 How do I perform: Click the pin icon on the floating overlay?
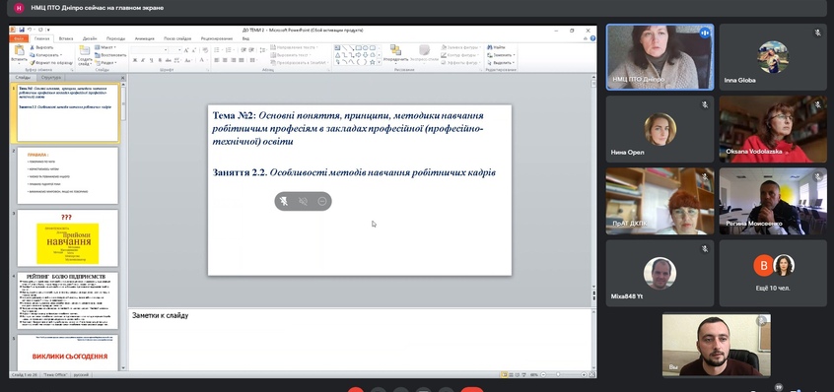click(x=284, y=201)
